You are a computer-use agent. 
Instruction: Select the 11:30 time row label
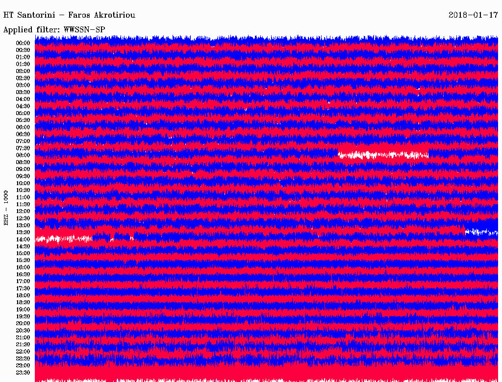(x=23, y=204)
